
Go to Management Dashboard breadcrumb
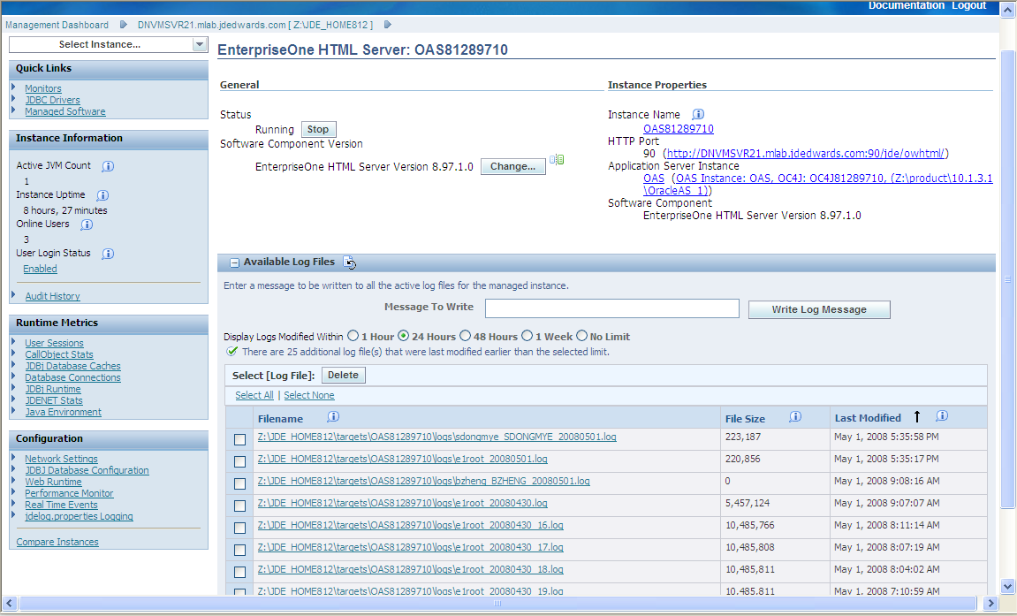tap(57, 25)
